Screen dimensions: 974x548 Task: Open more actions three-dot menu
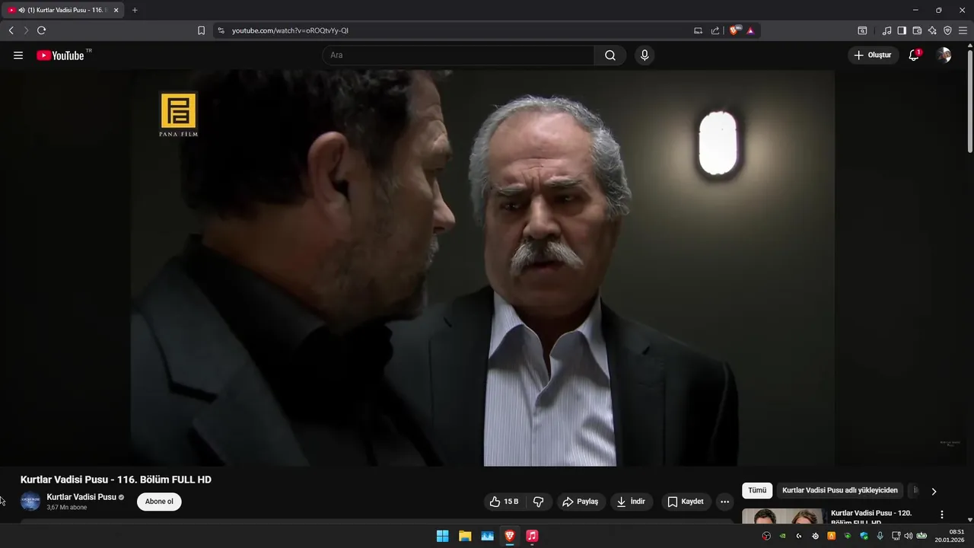click(x=724, y=502)
